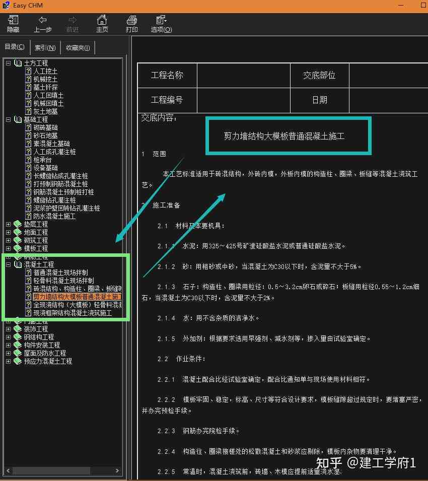Expand the 钢结构工程 tree node
Viewport: 428px width, 481px height.
tap(8, 337)
